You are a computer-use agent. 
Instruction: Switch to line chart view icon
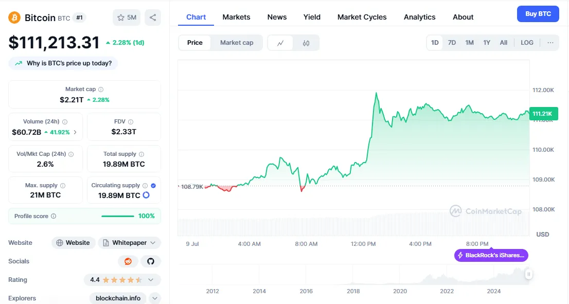tap(280, 43)
